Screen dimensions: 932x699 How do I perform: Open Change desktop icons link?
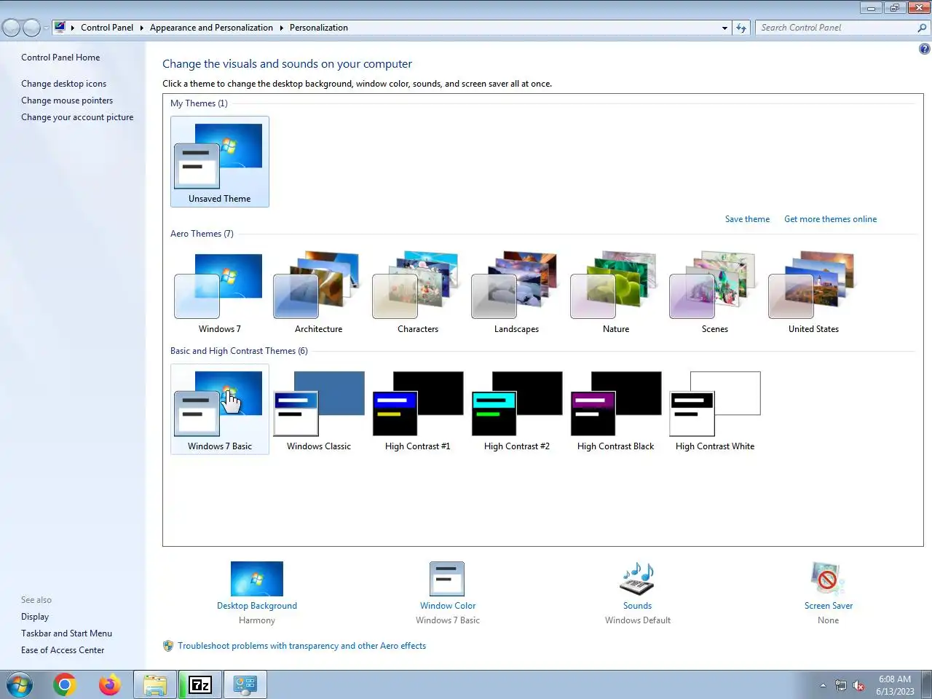point(63,84)
